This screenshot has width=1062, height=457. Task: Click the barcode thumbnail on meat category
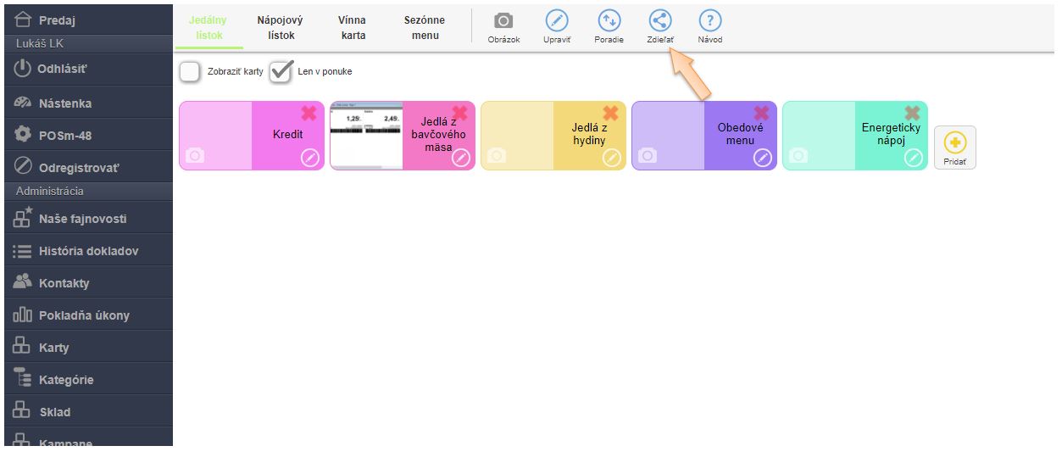(x=365, y=136)
